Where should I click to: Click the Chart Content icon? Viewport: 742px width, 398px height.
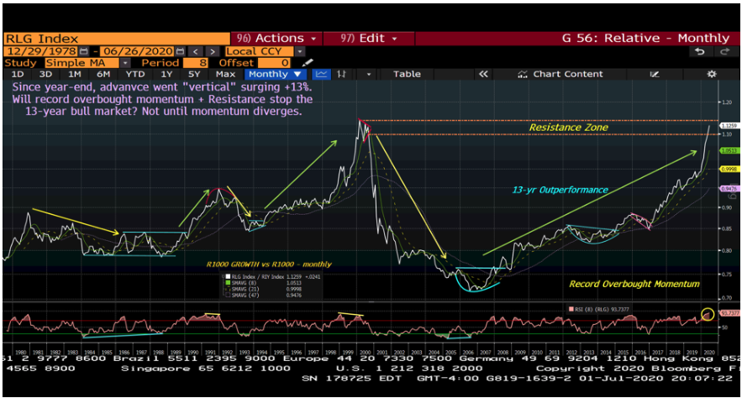point(523,74)
